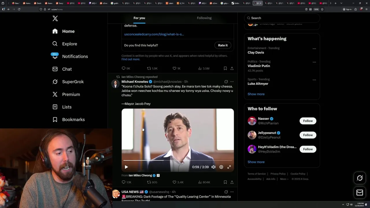Open more options for Clay Davis trend

coord(314,49)
